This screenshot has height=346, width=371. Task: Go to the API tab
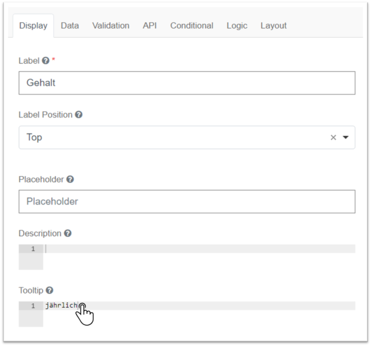pyautogui.click(x=150, y=25)
